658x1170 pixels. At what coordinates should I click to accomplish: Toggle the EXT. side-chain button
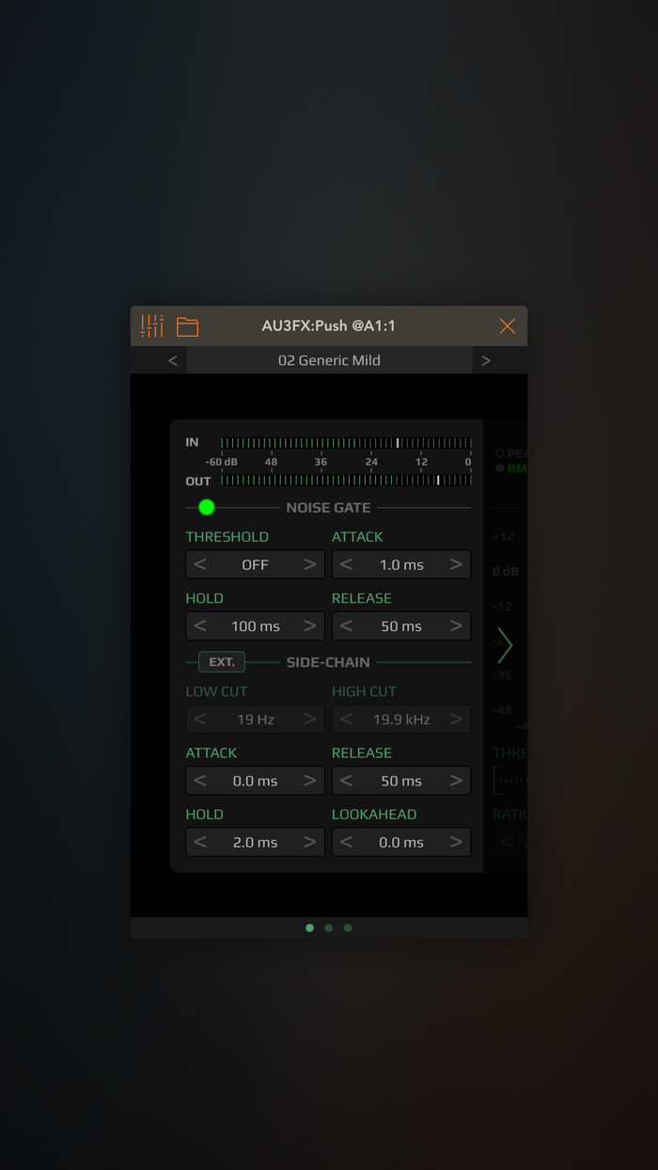click(222, 662)
